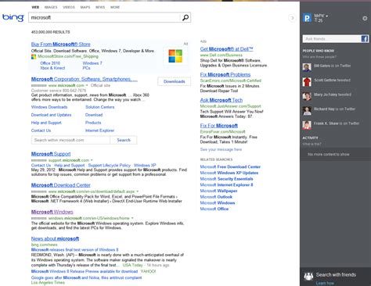Click the Learn how link in sidebar
This screenshot has width=371, height=286.
tap(325, 283)
